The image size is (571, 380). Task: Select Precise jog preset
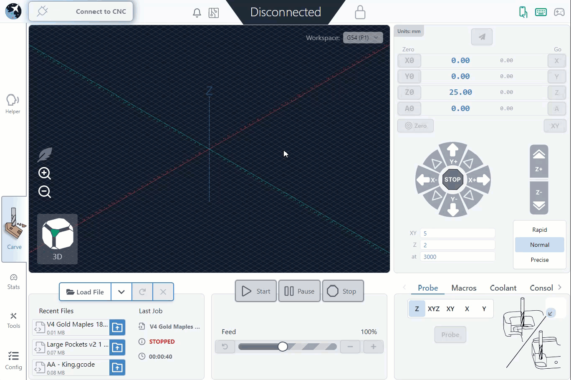(x=539, y=260)
